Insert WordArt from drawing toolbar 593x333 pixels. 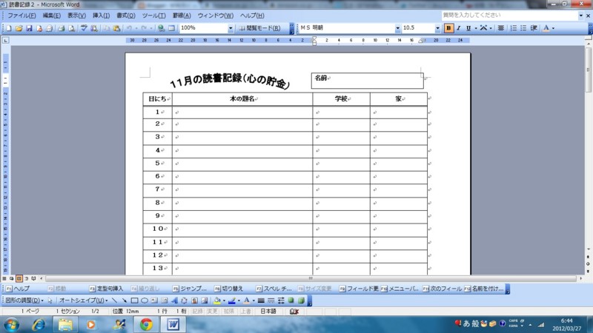pyautogui.click(x=174, y=300)
